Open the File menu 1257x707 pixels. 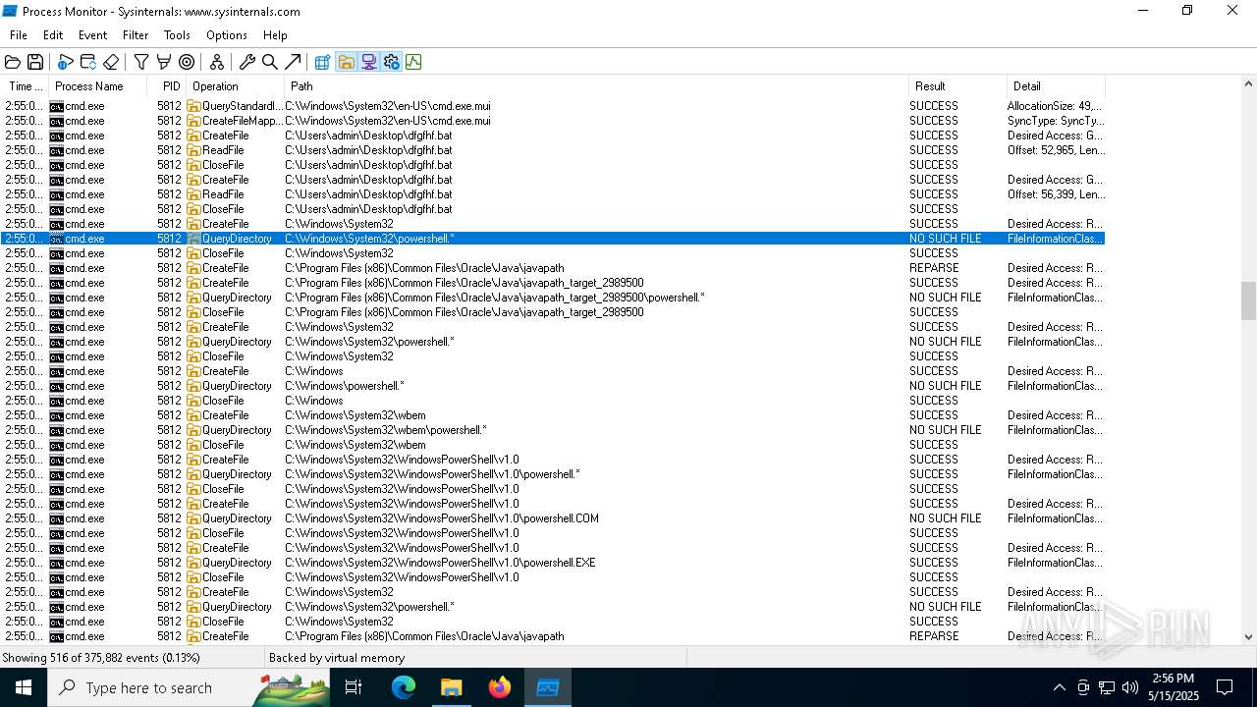coord(19,35)
